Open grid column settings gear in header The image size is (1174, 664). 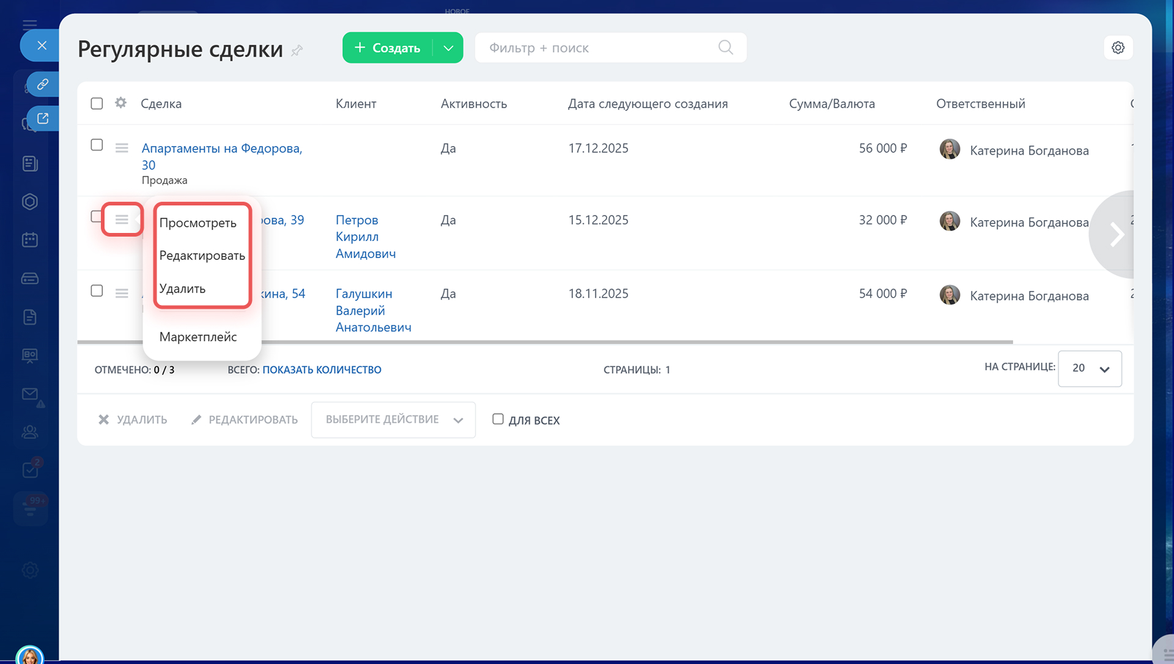[121, 103]
